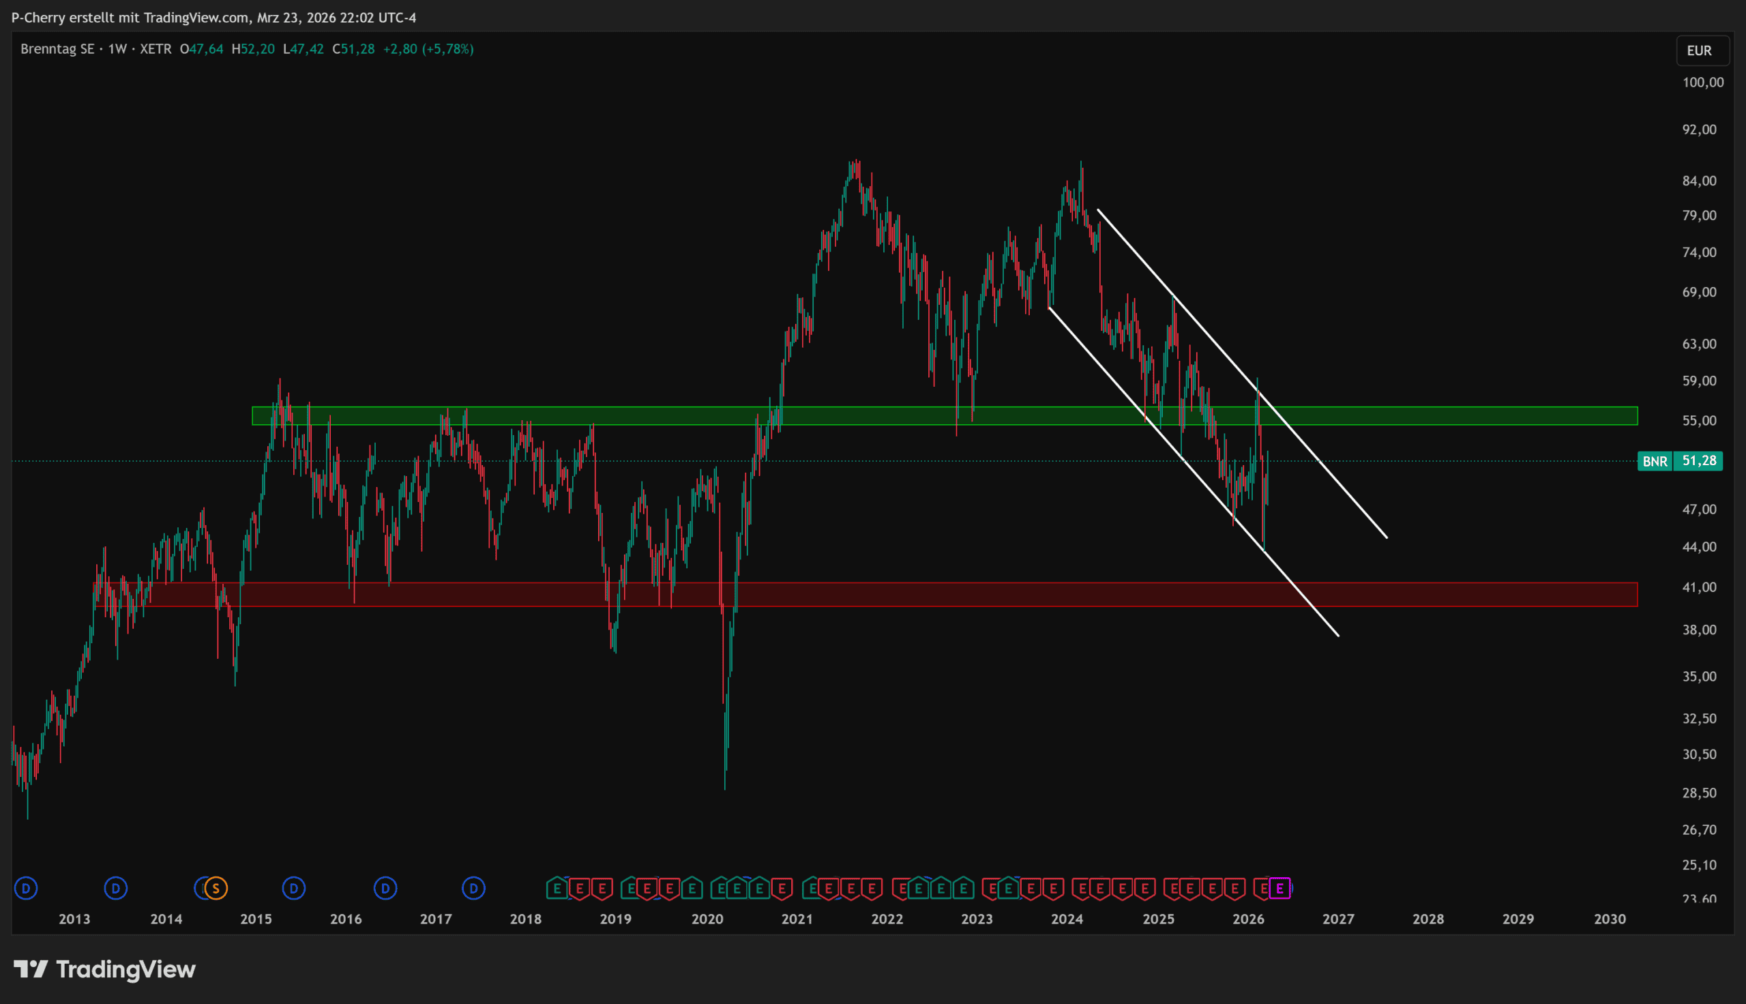Click the BNR 51,28 price label
1746x1004 pixels.
1680,460
